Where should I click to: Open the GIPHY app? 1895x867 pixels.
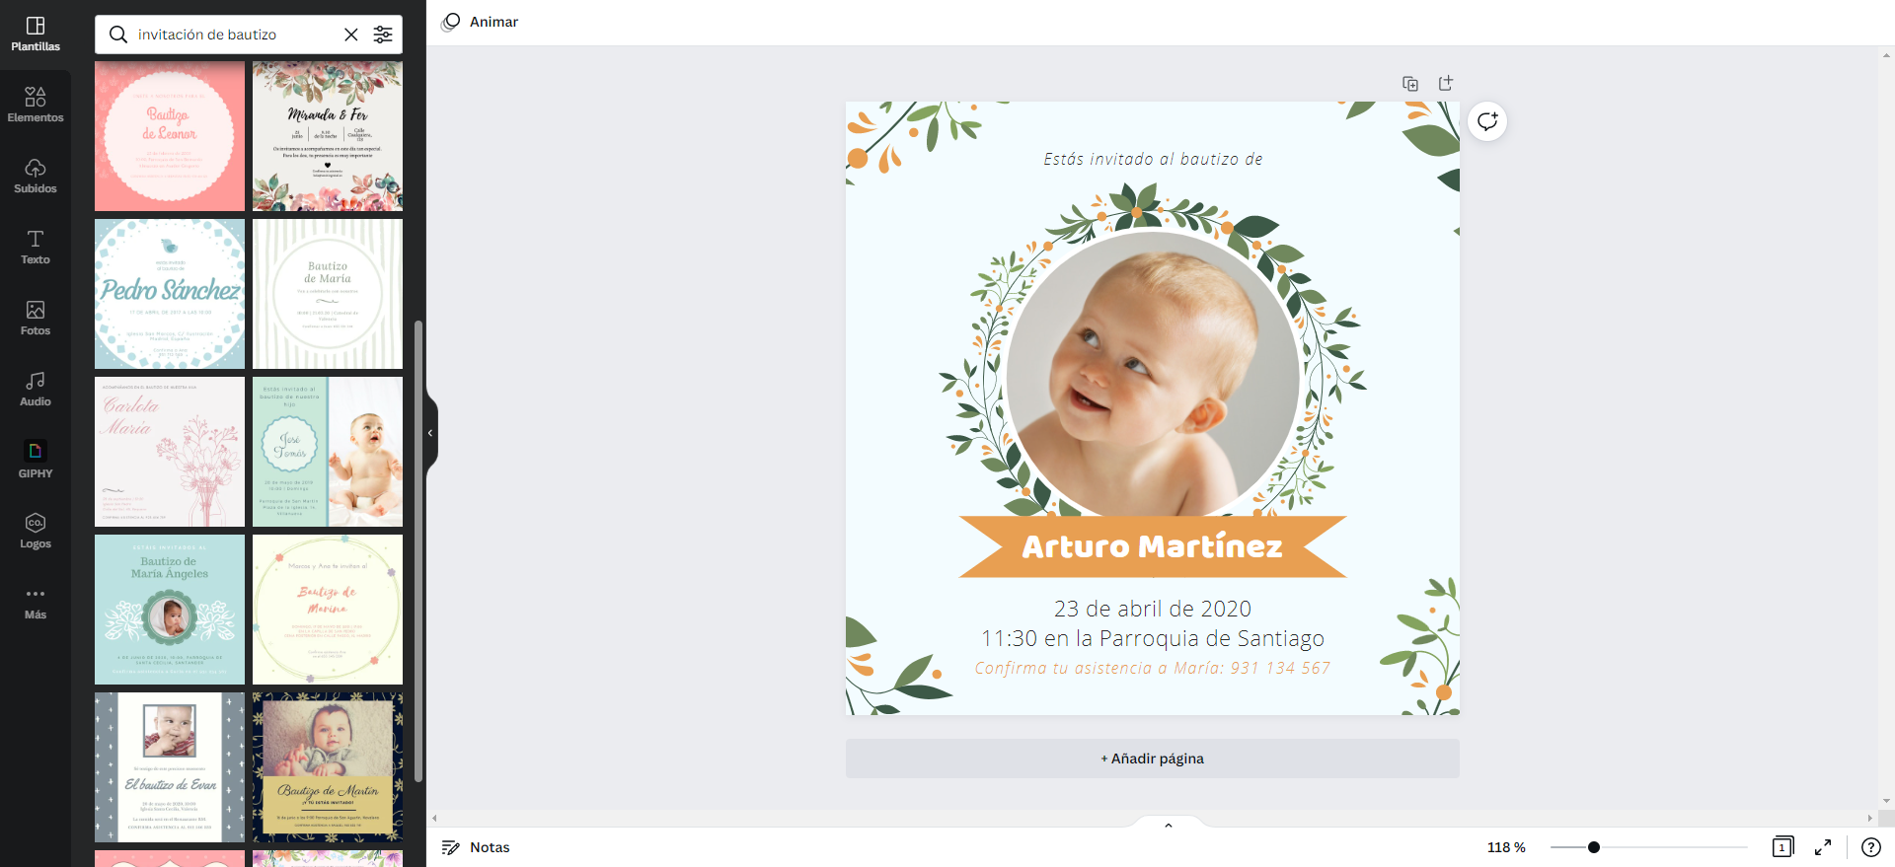pyautogui.click(x=36, y=460)
